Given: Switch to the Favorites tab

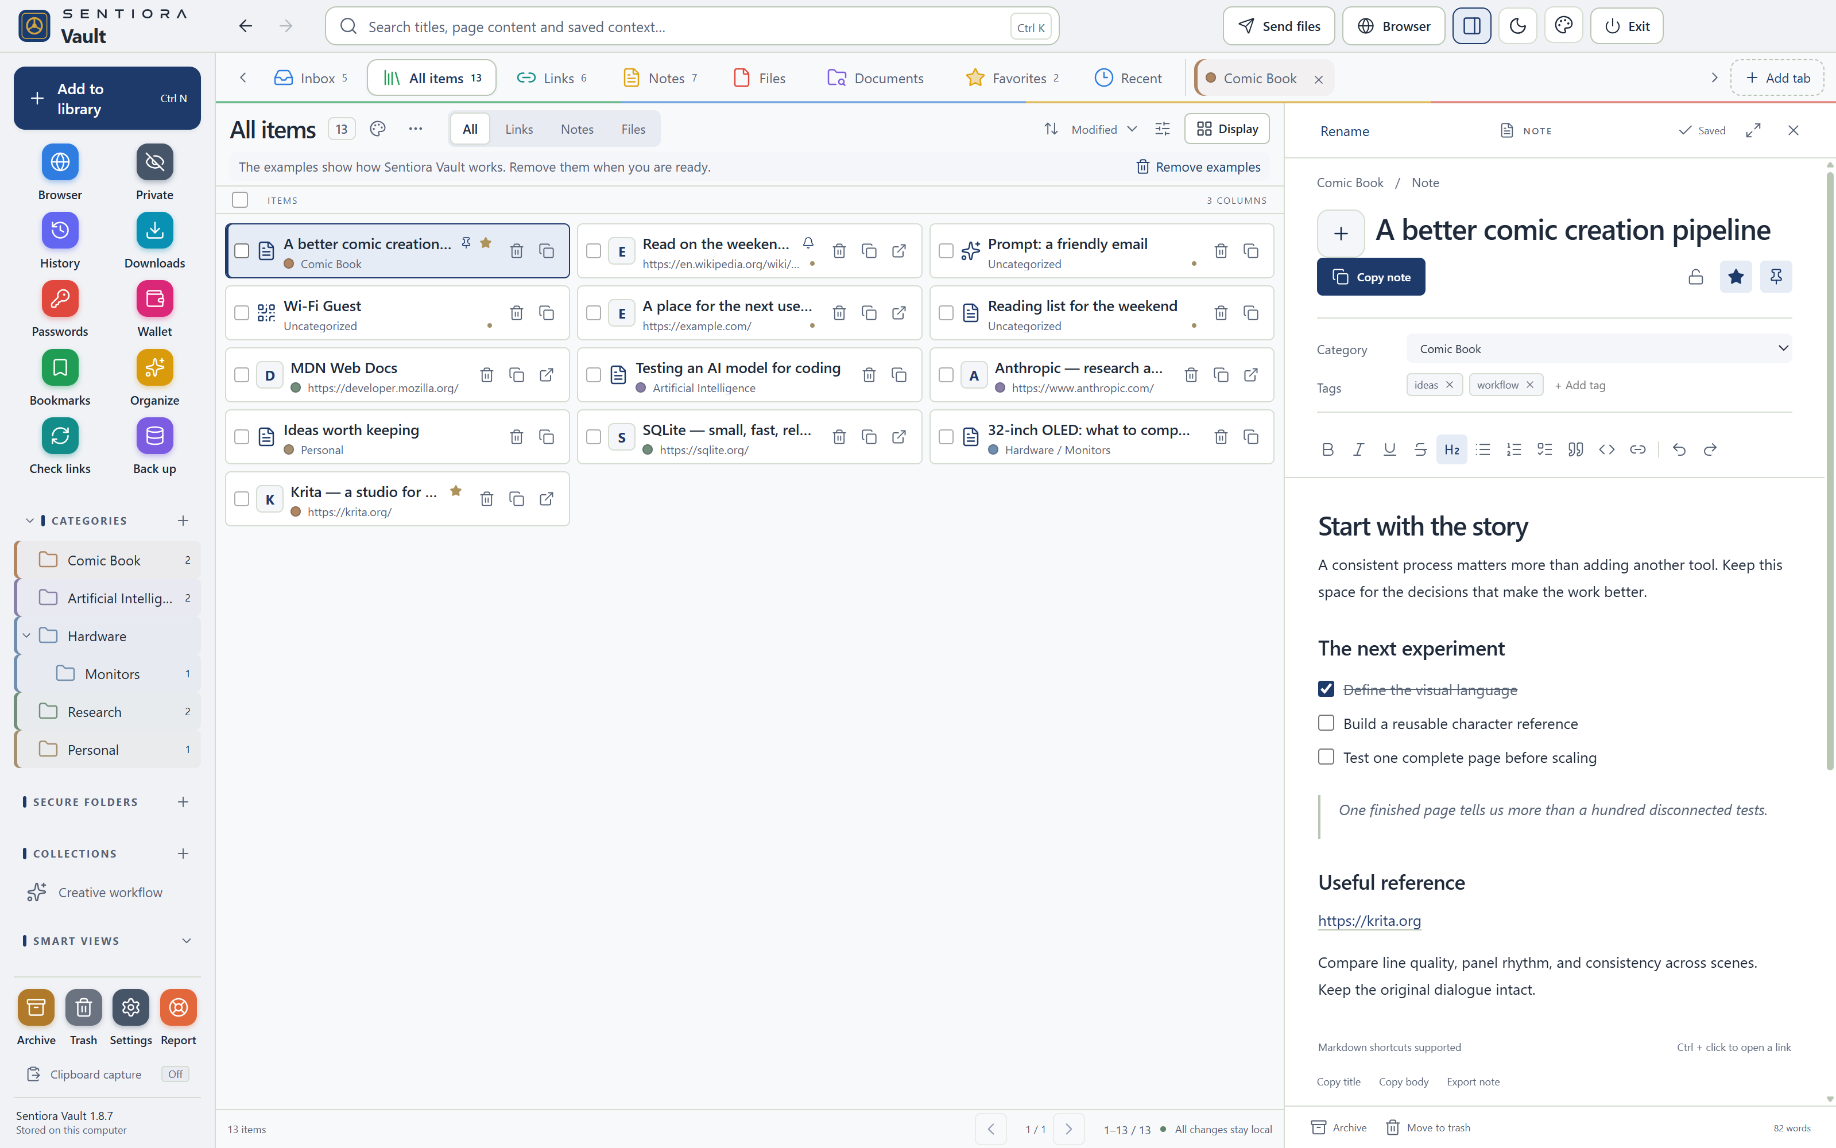Looking at the screenshot, I should (x=1012, y=78).
